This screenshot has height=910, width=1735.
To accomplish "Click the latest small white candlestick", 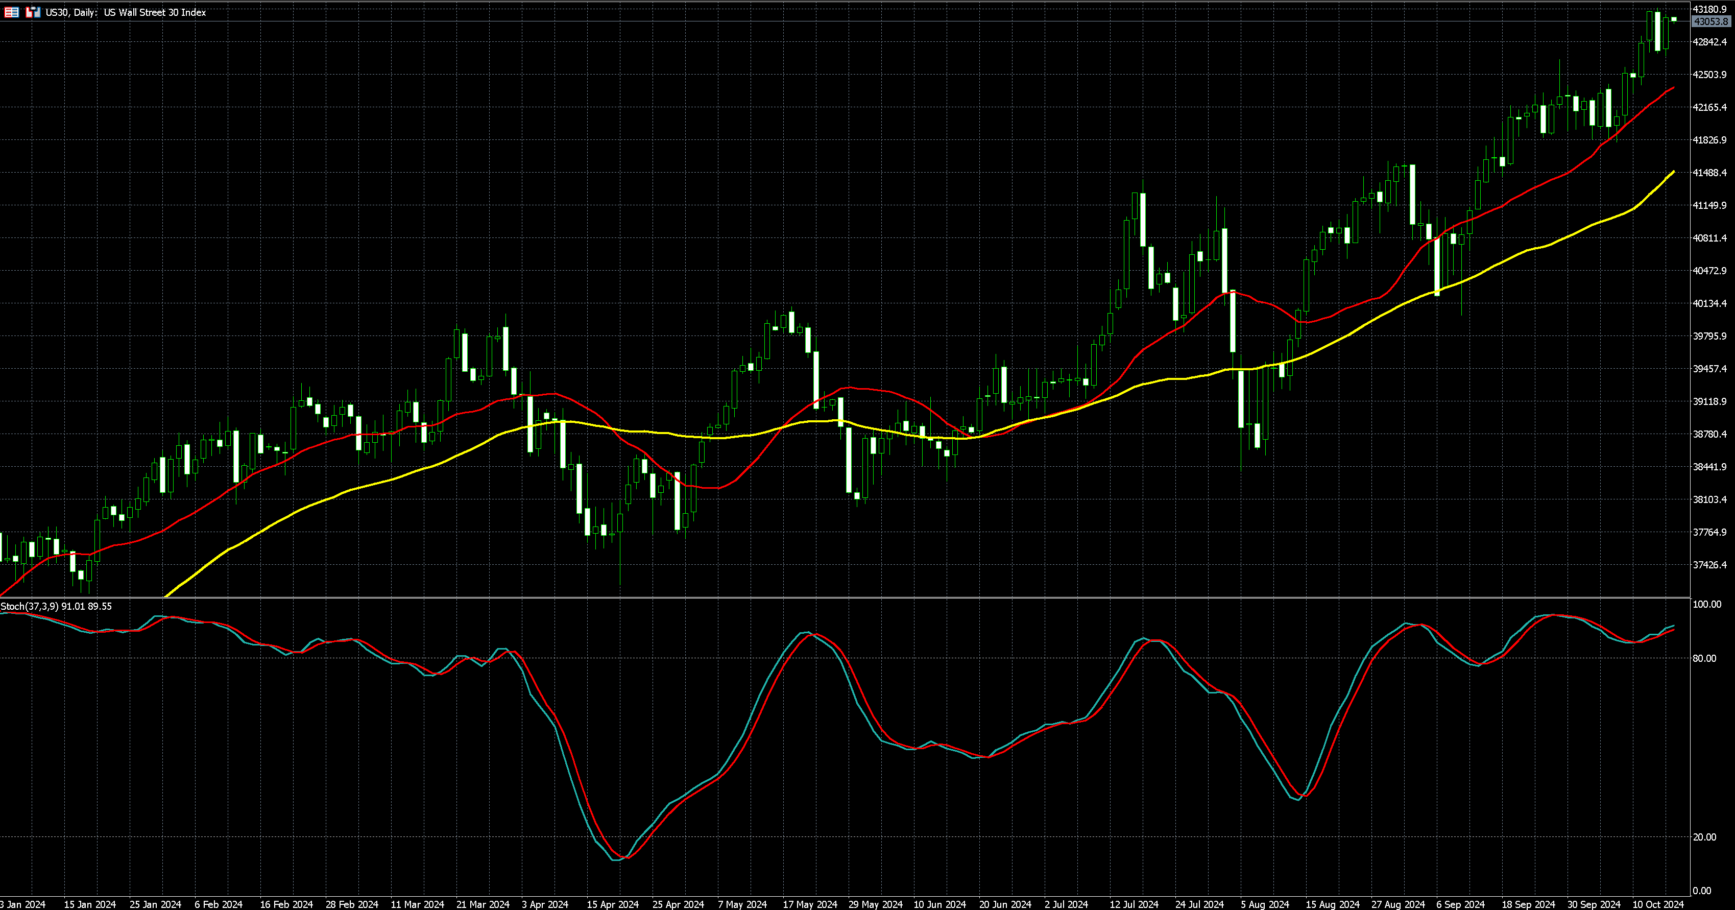I will (x=1674, y=19).
